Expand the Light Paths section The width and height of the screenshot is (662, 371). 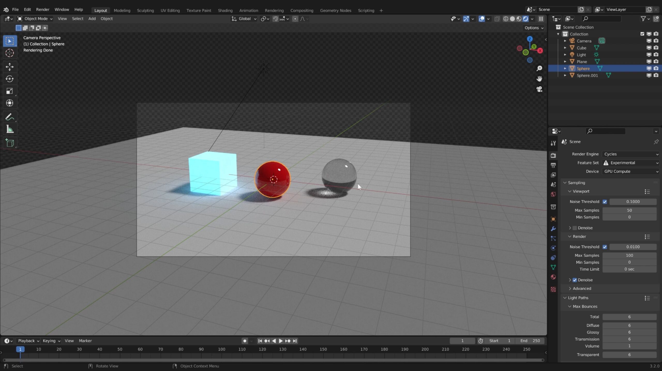[x=578, y=297]
